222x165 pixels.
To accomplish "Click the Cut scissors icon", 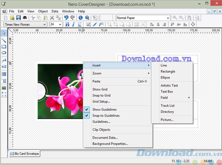I will [x=33, y=18].
